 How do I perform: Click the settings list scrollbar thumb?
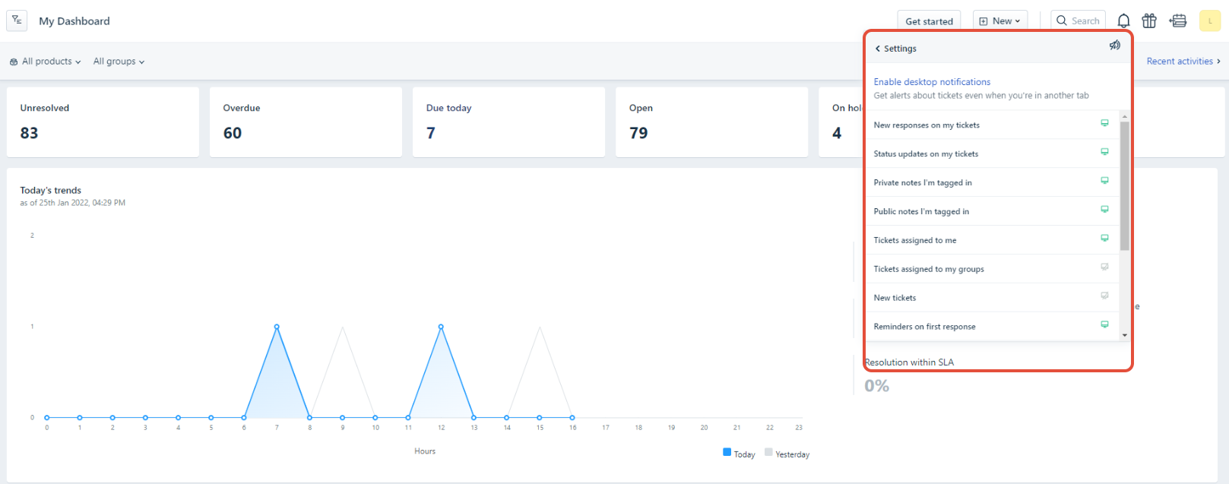1125,185
